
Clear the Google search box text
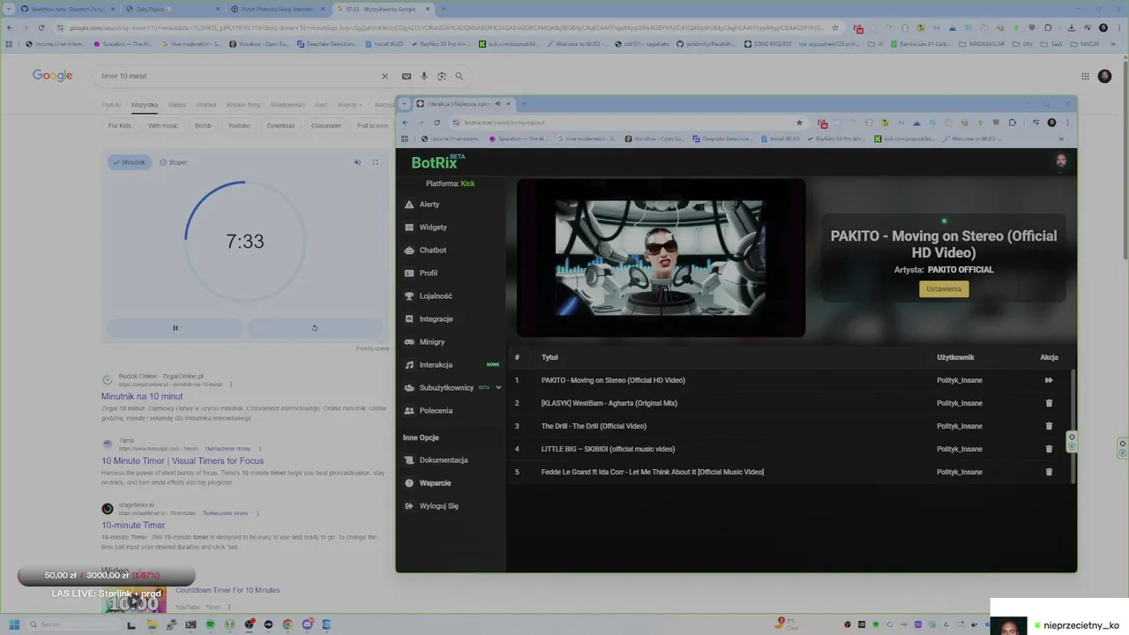[x=385, y=76]
